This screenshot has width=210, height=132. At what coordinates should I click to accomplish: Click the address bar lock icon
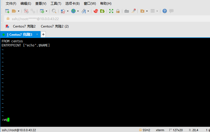pos(8,18)
